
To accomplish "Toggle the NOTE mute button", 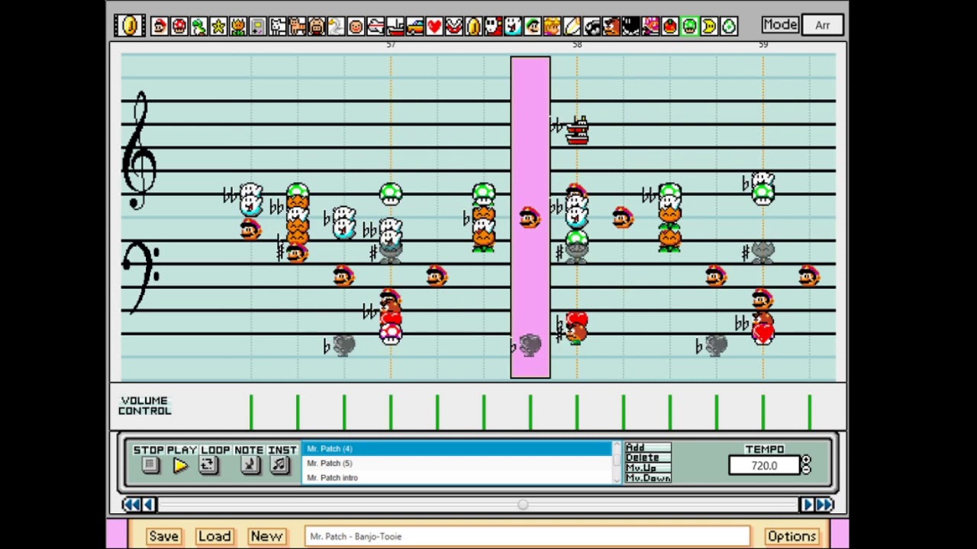I will tap(249, 465).
